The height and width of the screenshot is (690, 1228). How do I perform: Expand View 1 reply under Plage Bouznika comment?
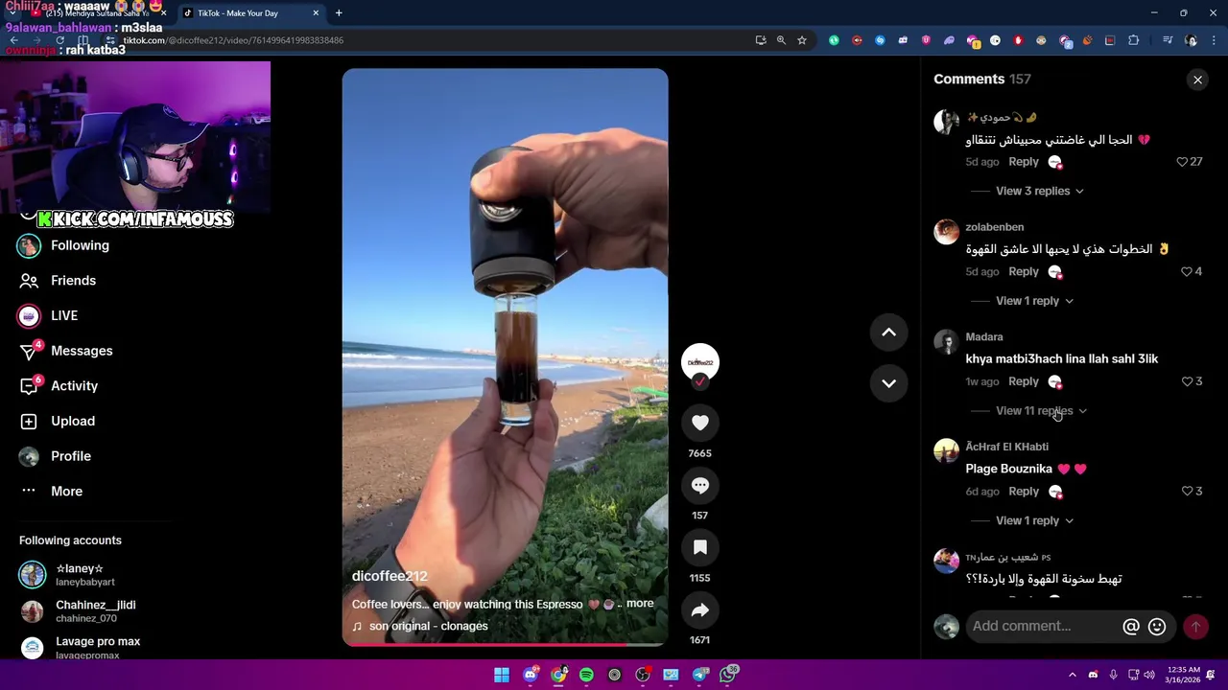1034,521
